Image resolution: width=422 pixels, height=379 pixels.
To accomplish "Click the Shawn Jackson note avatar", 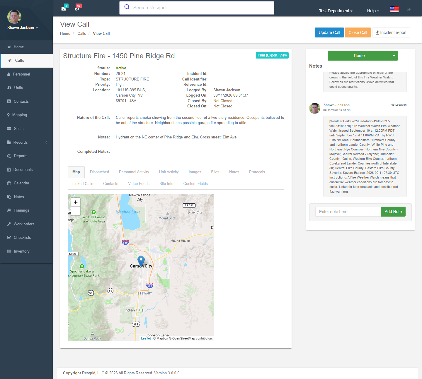I will point(315,108).
